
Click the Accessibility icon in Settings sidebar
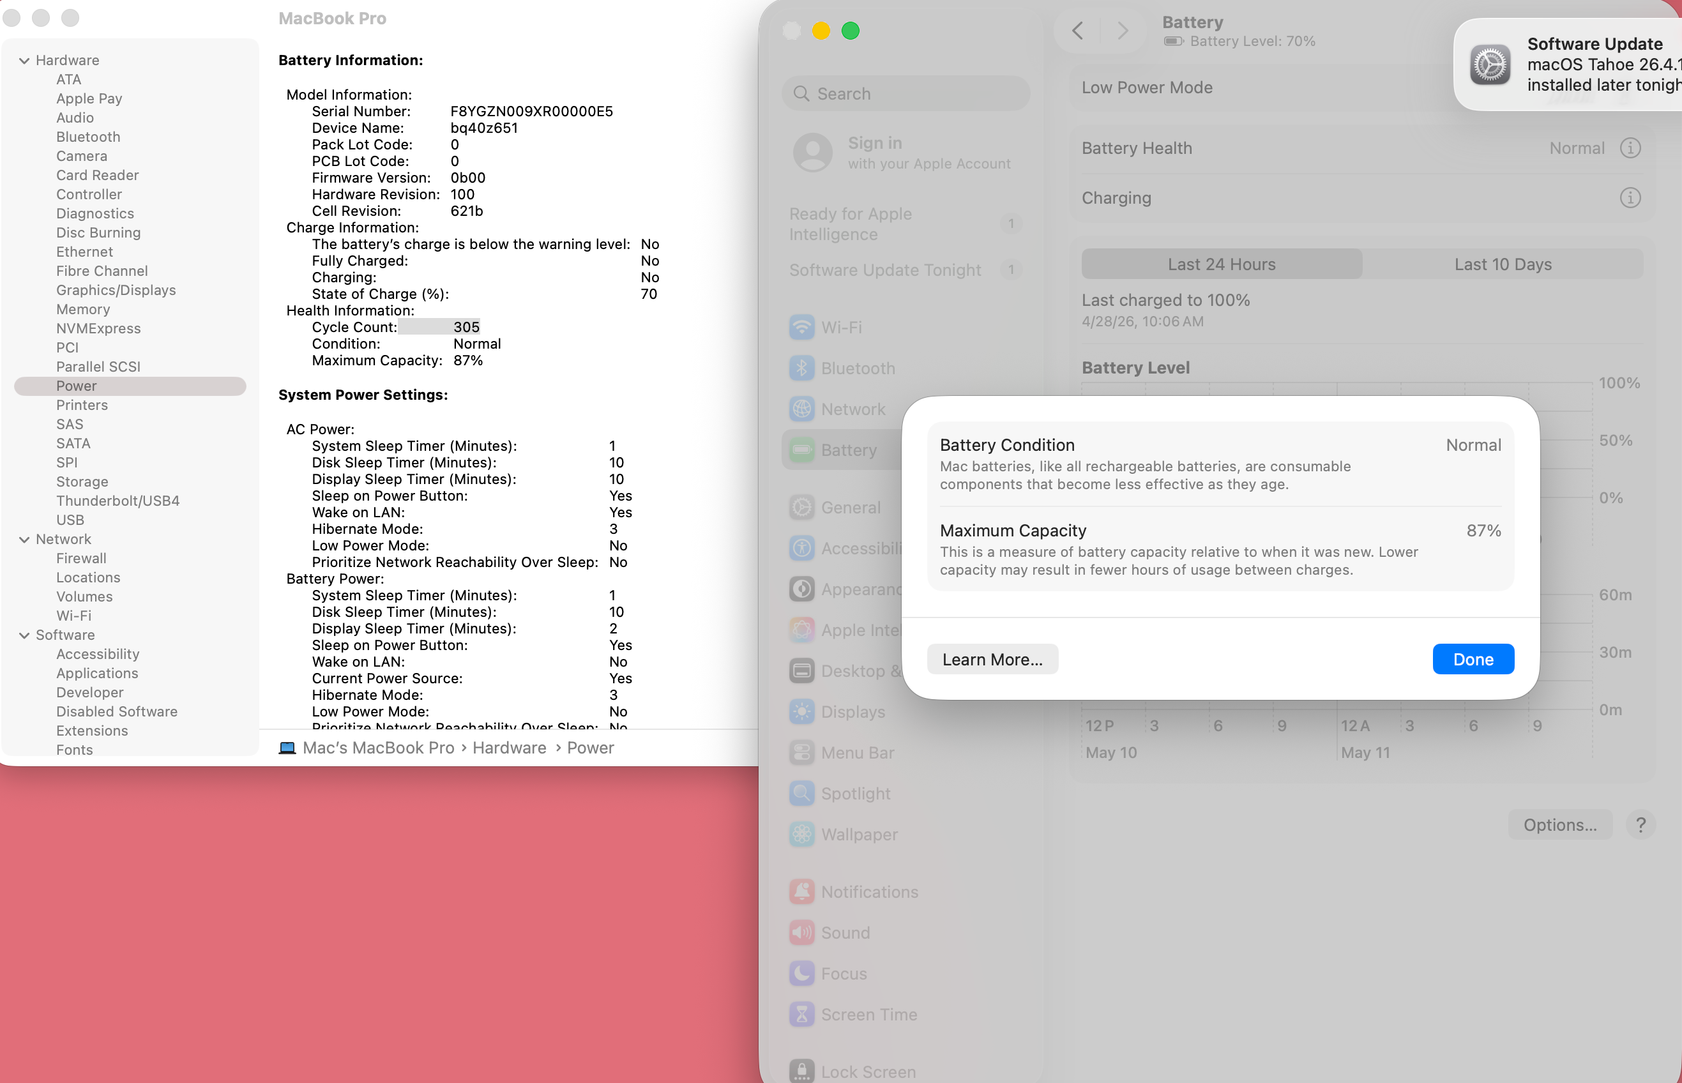(x=801, y=548)
